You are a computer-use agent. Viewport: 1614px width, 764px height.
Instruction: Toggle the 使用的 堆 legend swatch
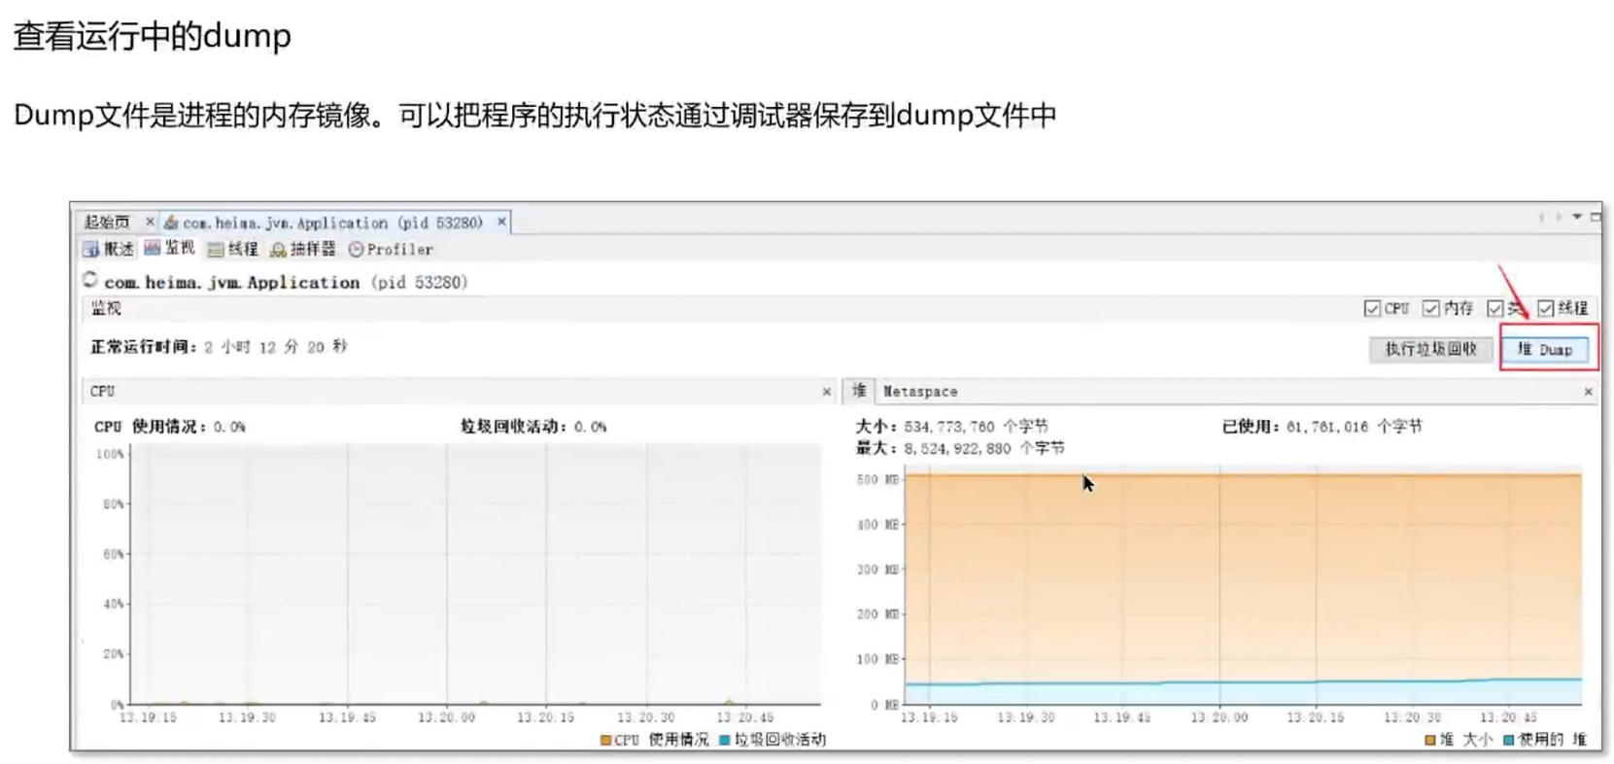1509,741
